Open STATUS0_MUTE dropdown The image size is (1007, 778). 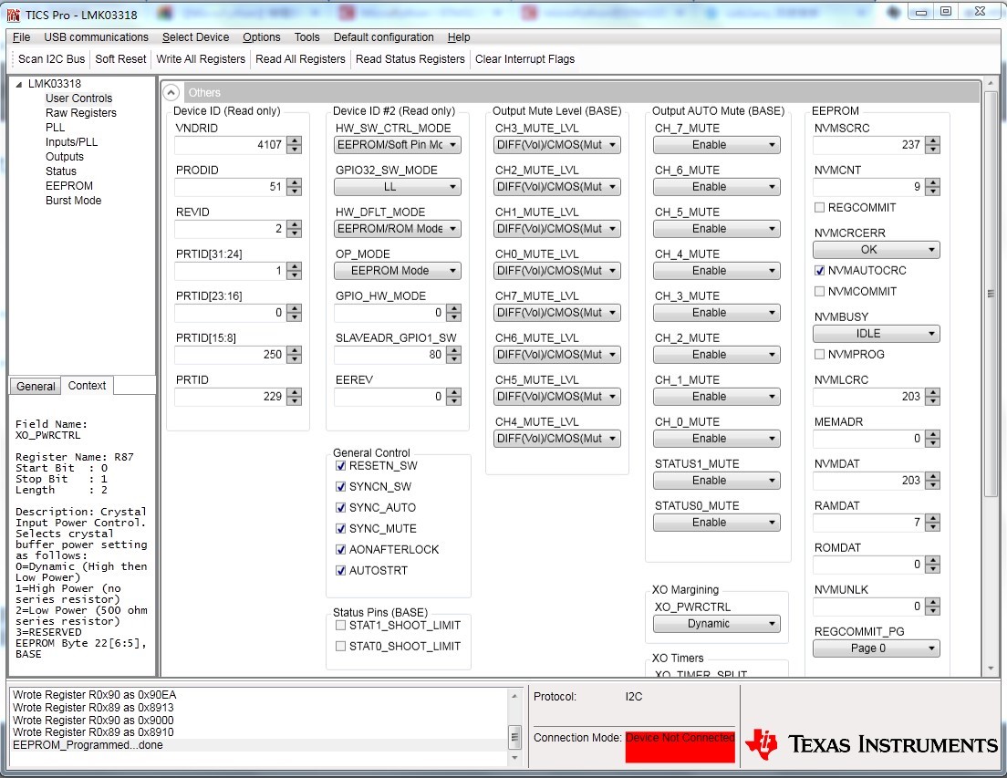(717, 523)
